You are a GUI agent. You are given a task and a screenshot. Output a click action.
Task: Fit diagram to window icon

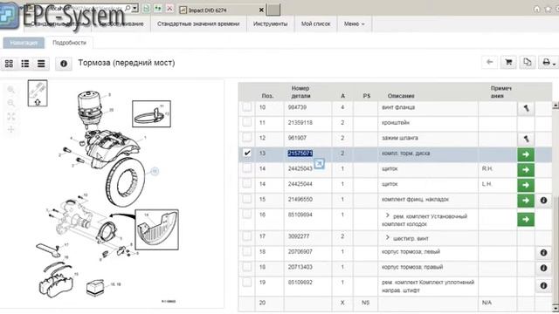click(11, 116)
